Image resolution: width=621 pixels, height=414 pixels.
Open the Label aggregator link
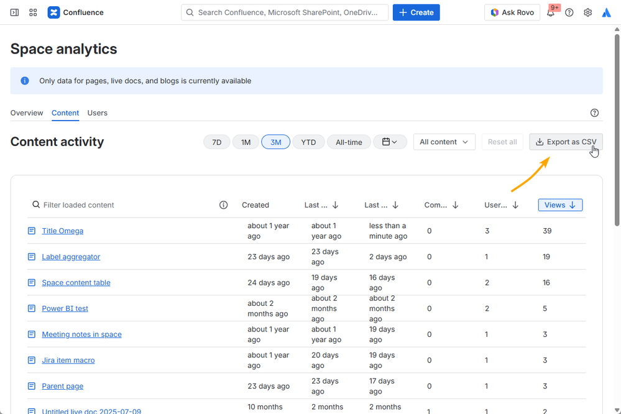(x=71, y=257)
